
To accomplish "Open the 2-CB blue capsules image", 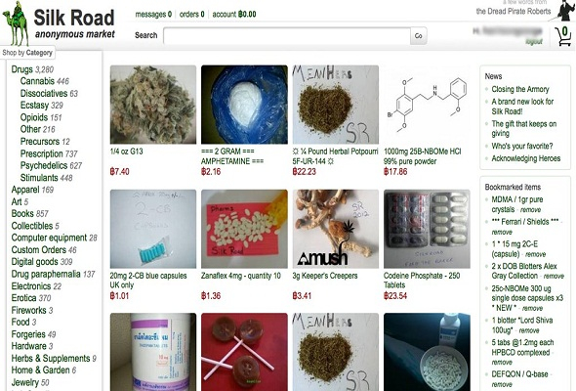I will (x=153, y=229).
